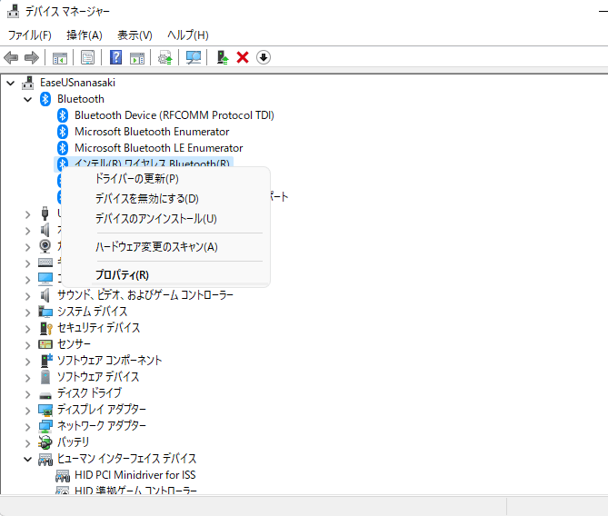This screenshot has height=516, width=608.
Task: Click the red X Uninstall device icon
Action: 243,57
